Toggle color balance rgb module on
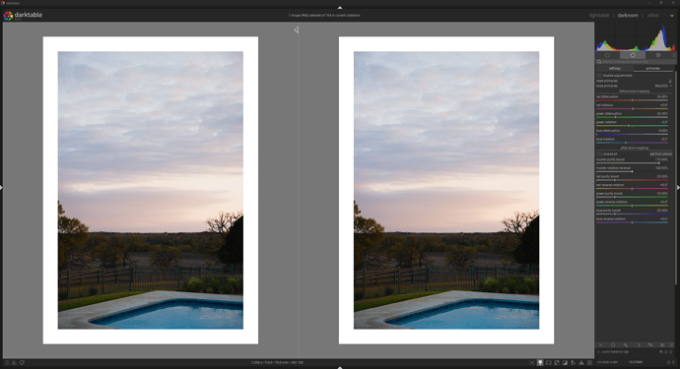Viewport: 680px width, 369px height. [598, 352]
